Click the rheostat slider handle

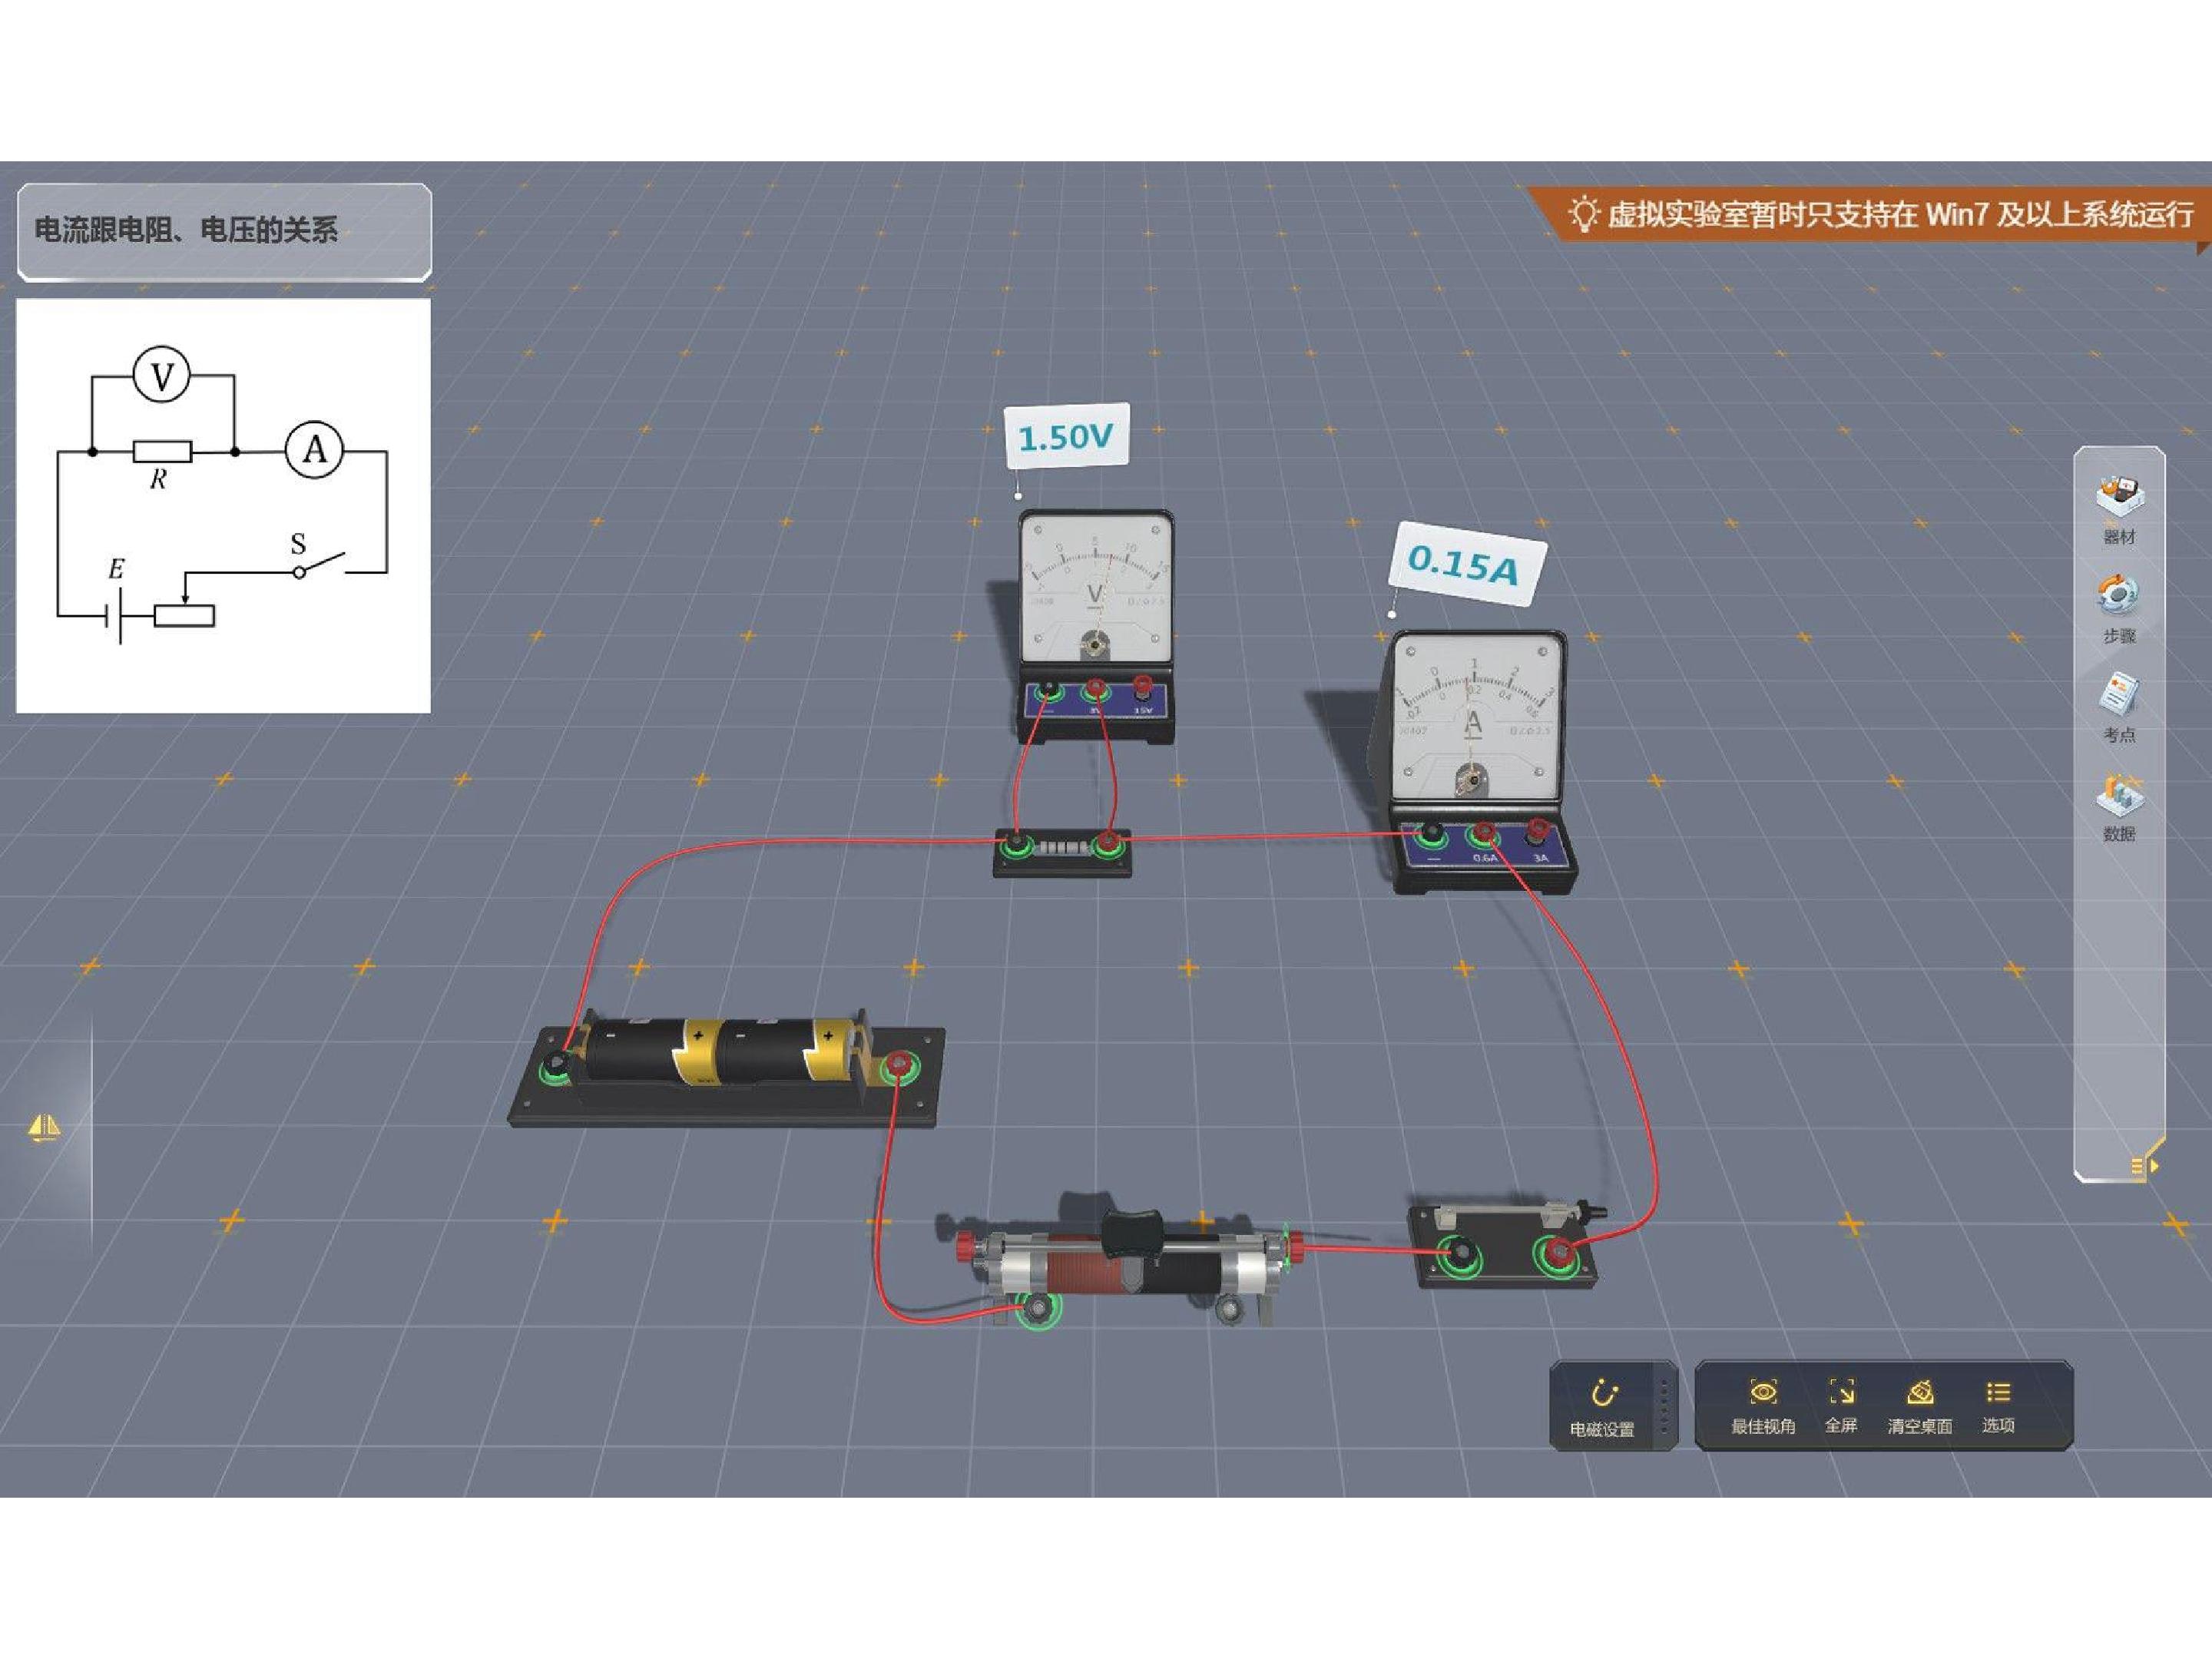(x=1129, y=1231)
